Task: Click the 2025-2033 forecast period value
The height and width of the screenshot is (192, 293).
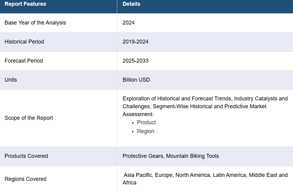Action: coord(135,61)
